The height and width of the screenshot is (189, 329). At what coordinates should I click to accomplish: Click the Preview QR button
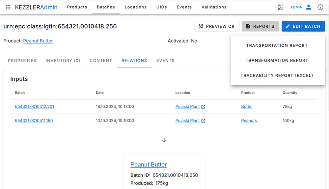click(217, 26)
